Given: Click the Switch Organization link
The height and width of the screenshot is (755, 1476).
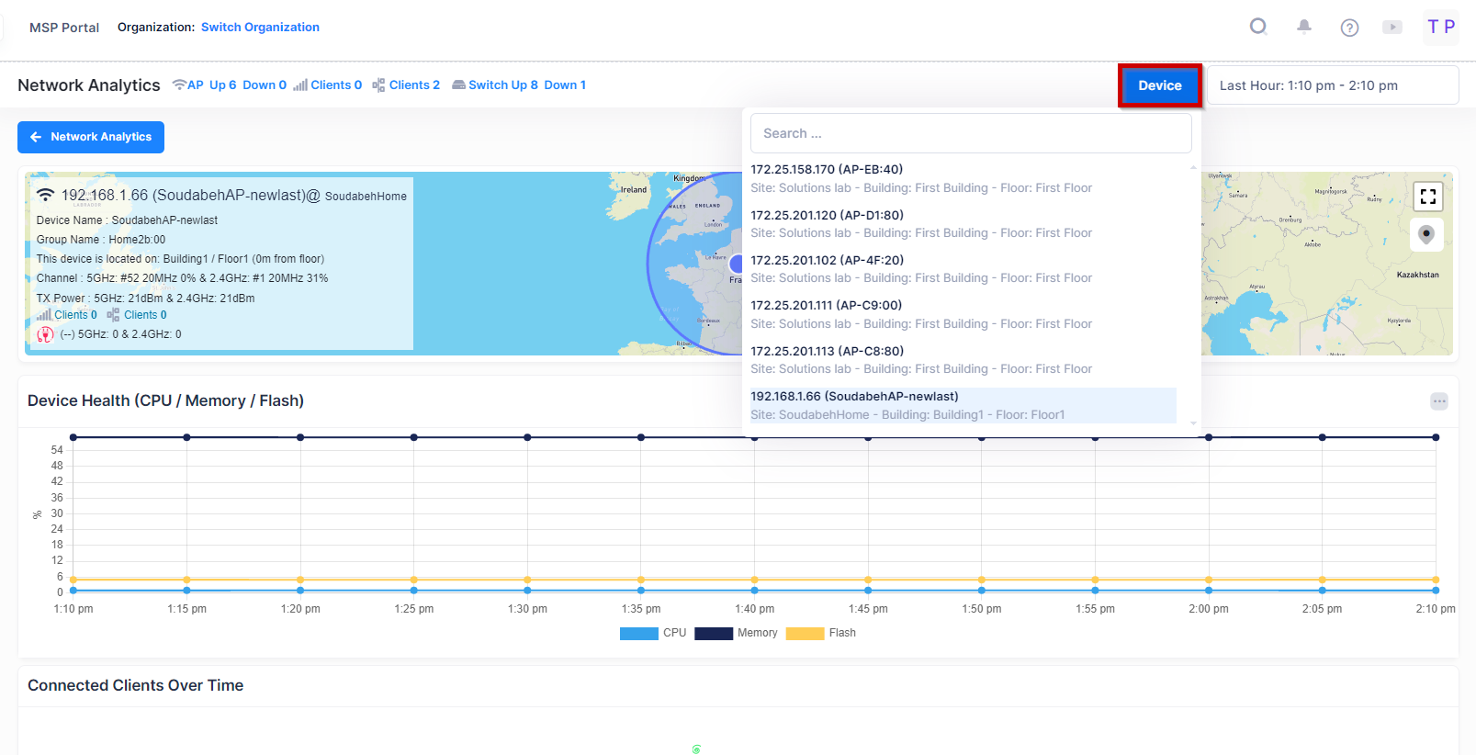Looking at the screenshot, I should tap(260, 28).
